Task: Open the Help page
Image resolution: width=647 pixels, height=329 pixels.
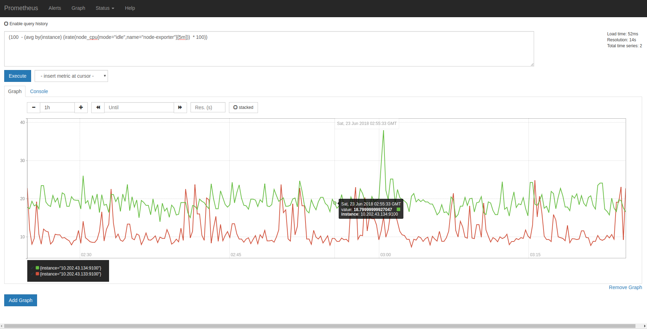Action: tap(130, 8)
